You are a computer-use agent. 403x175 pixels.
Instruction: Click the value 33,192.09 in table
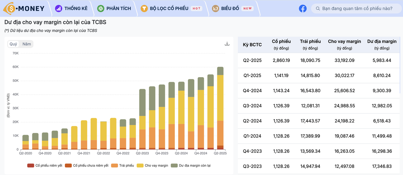click(x=344, y=60)
